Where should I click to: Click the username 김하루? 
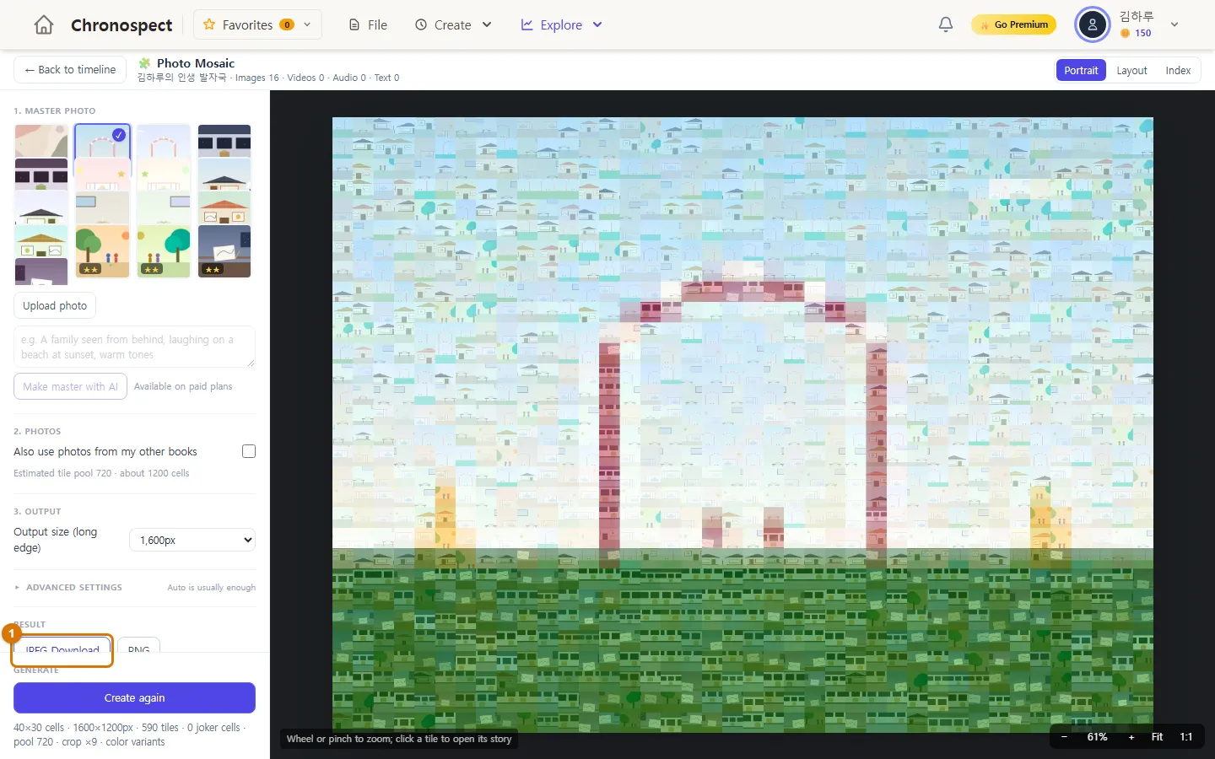(x=1136, y=16)
